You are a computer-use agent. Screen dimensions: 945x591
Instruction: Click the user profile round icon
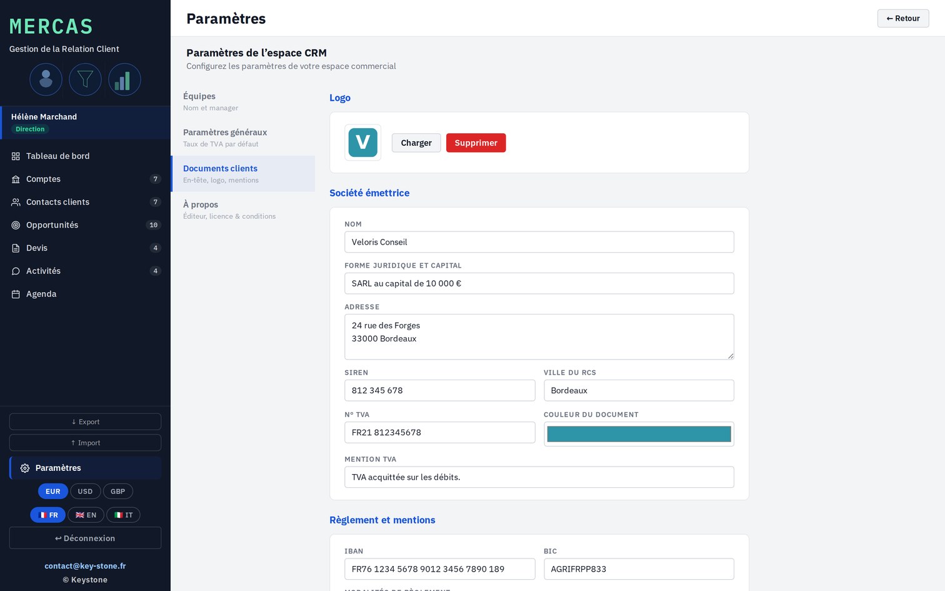[x=46, y=79]
